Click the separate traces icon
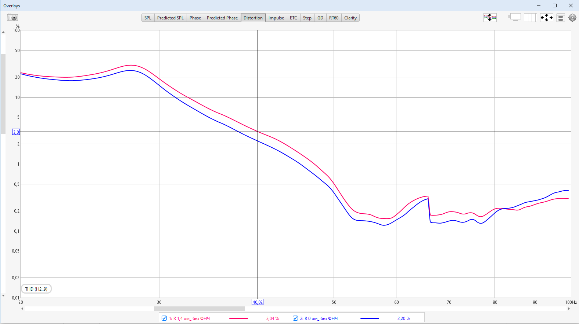 (x=490, y=18)
